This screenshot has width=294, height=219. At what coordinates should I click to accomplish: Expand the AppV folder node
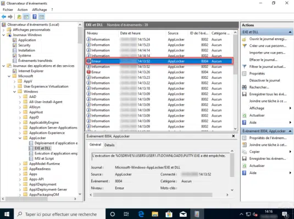14,81
